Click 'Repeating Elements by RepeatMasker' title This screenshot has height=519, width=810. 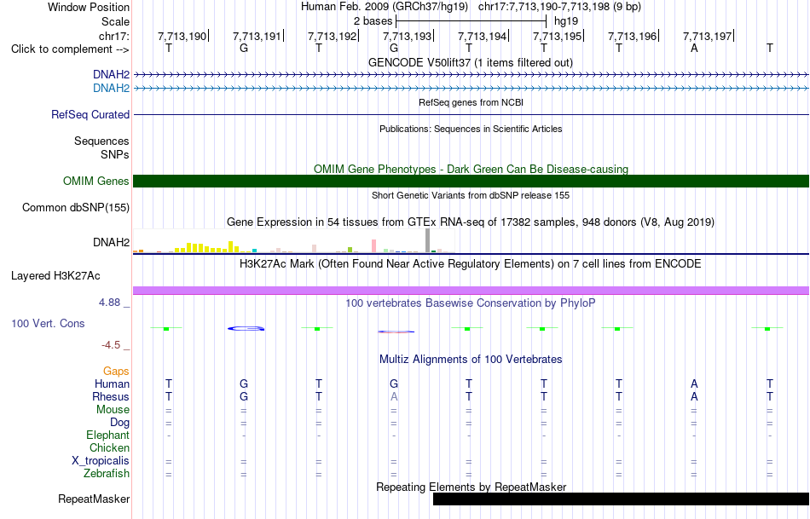pyautogui.click(x=471, y=487)
